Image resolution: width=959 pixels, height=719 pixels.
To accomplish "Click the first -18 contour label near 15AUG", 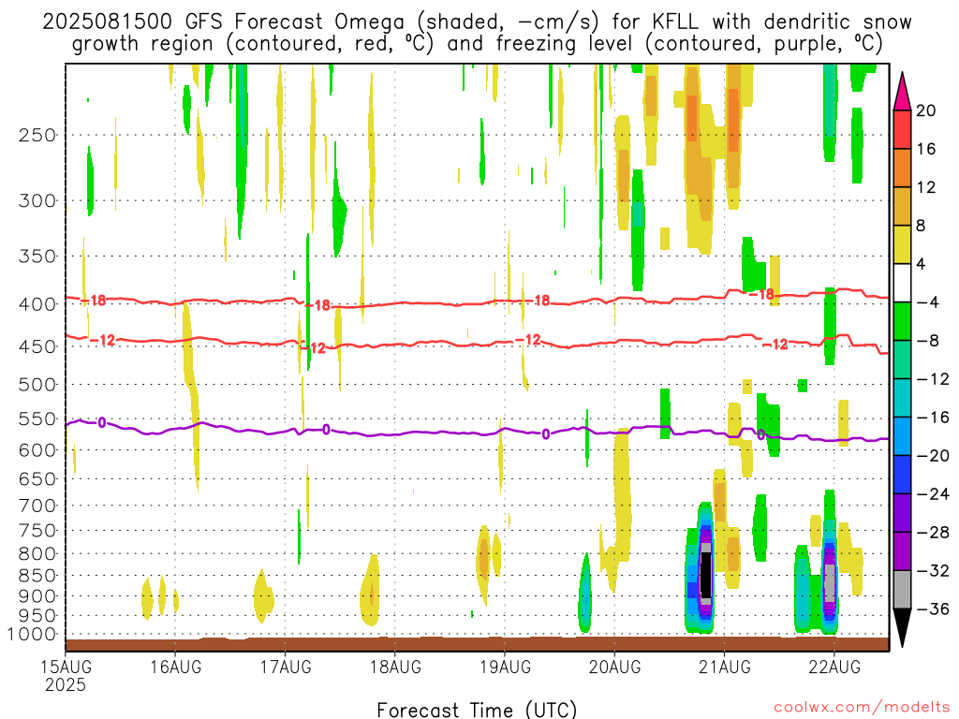I will coord(95,301).
